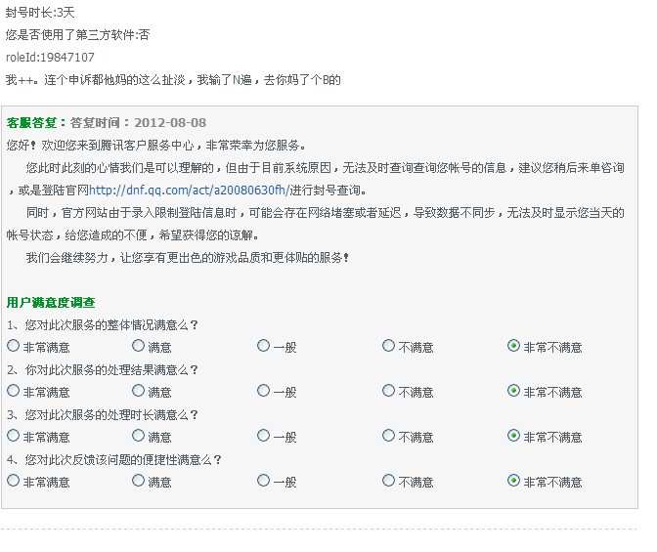Pick 一般 for question 4 feedback convenience
The height and width of the screenshot is (552, 657).
pyautogui.click(x=263, y=481)
